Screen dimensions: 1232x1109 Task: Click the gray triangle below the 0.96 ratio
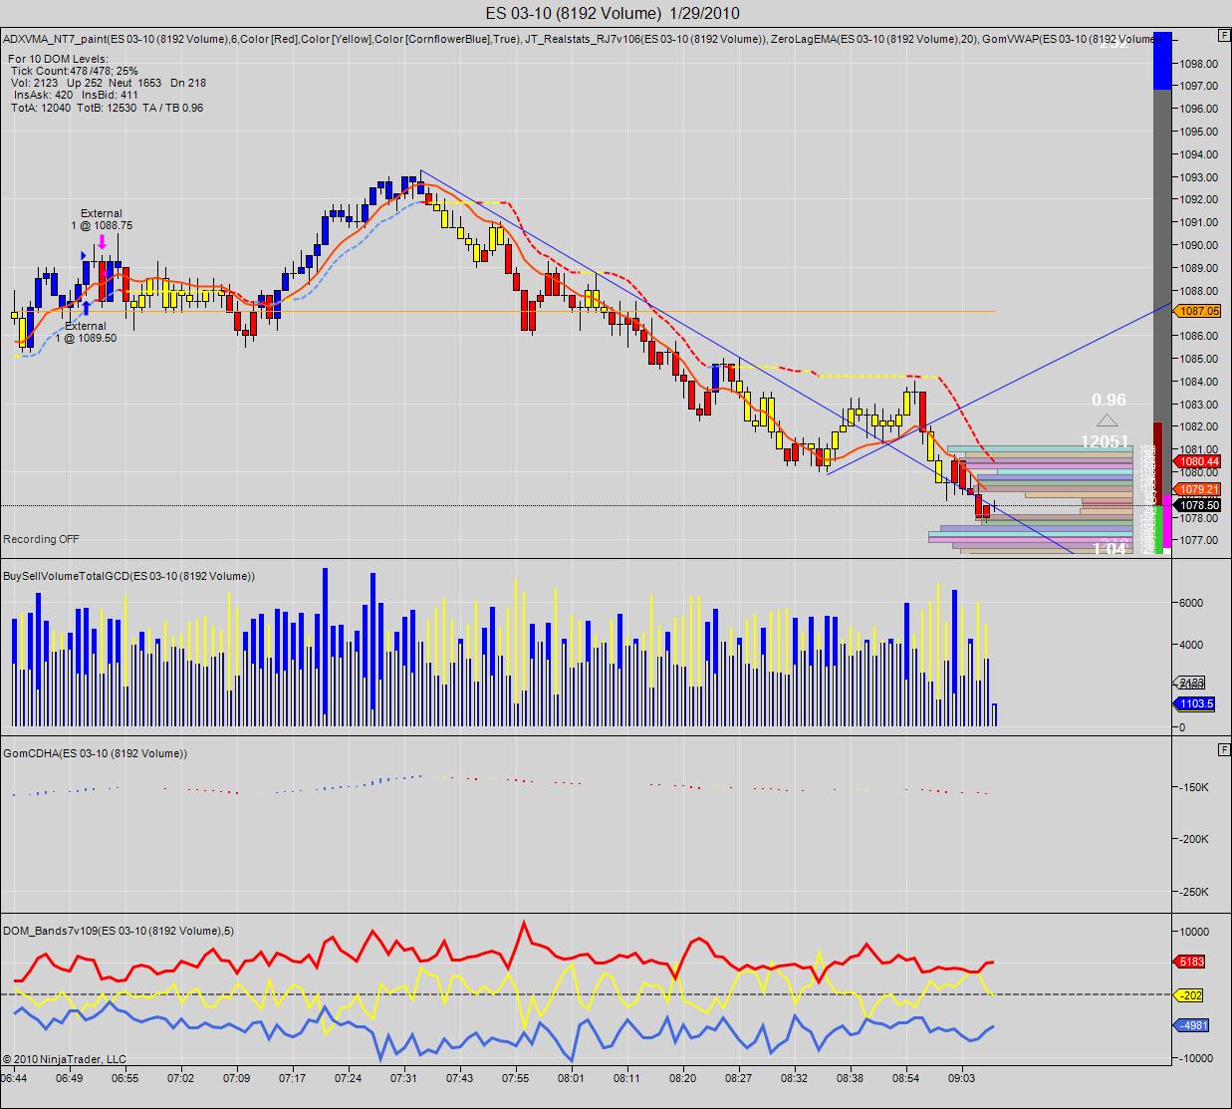pyautogui.click(x=1108, y=420)
